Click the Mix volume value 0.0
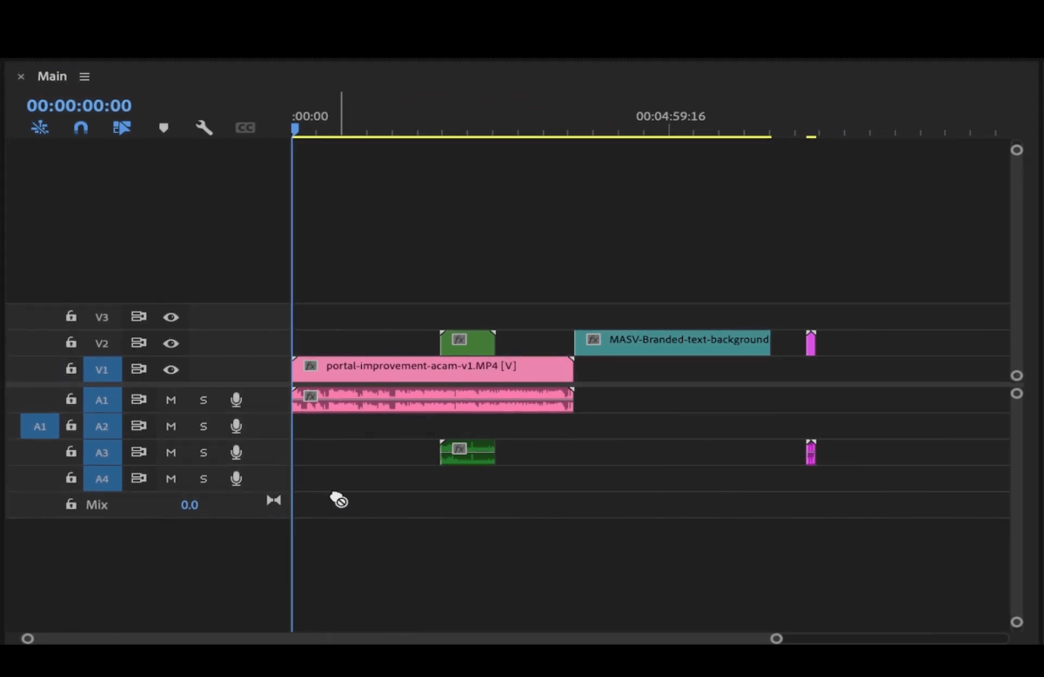The height and width of the screenshot is (677, 1044). 189,505
